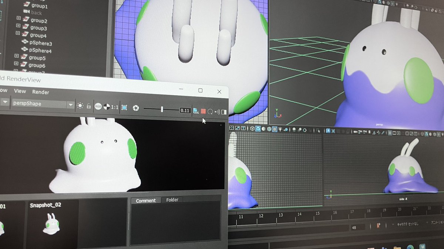Switch to the Comment tab

tap(146, 201)
